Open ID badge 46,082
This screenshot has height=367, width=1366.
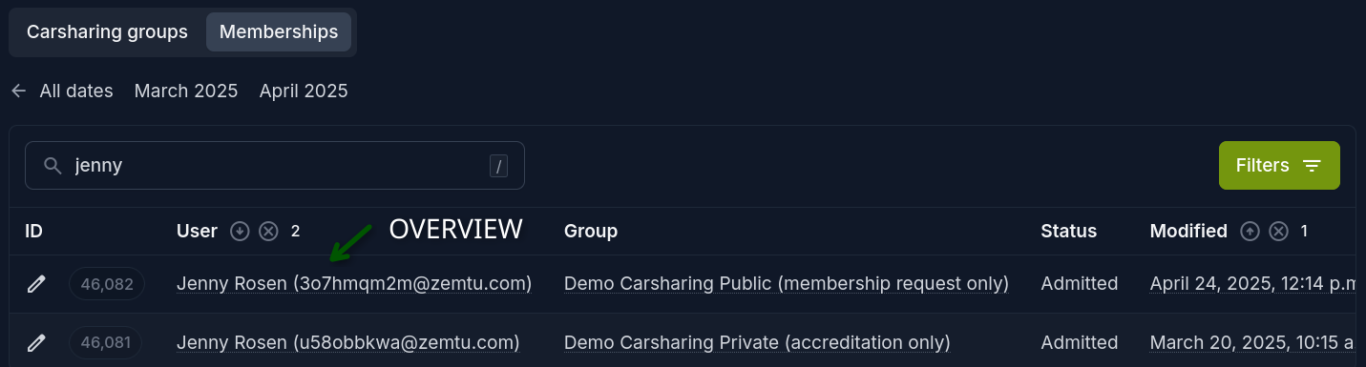coord(106,284)
